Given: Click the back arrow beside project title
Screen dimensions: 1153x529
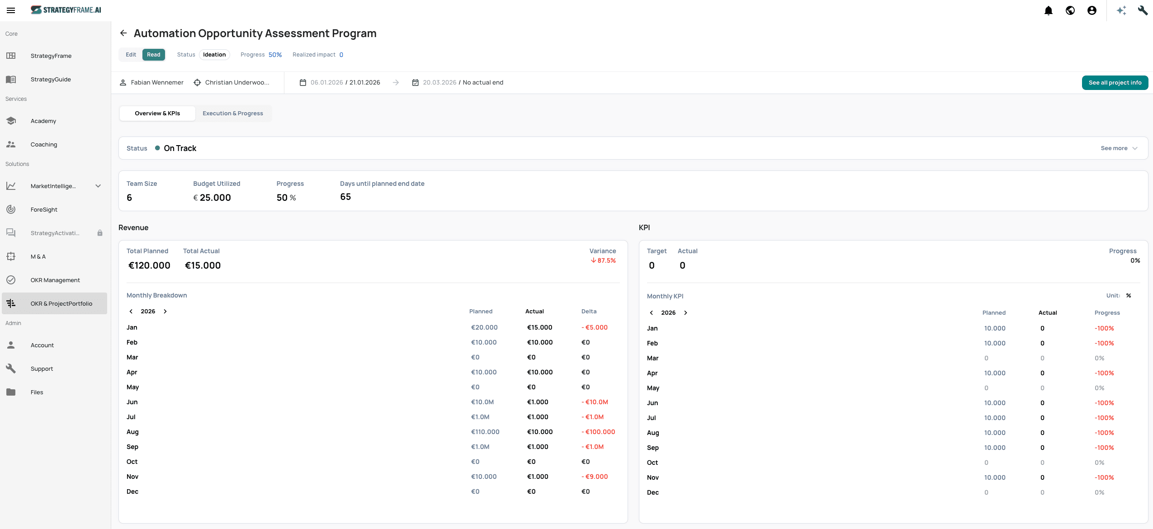Looking at the screenshot, I should click(123, 33).
